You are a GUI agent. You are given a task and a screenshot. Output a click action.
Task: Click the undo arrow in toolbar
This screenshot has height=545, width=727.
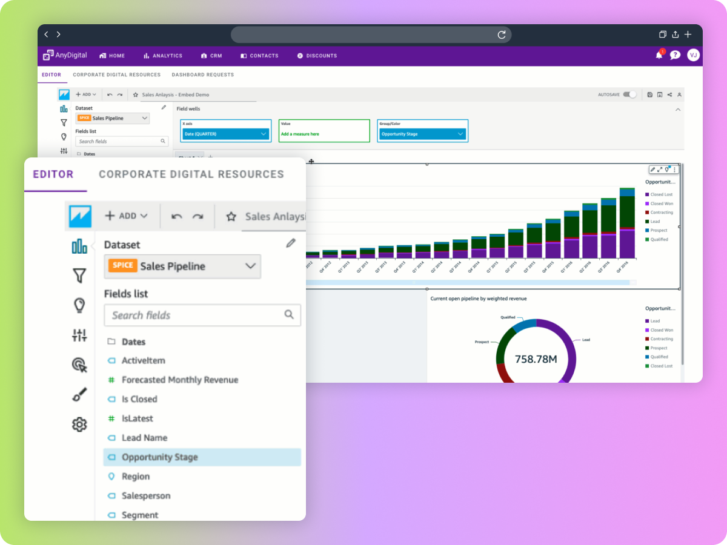coord(176,216)
